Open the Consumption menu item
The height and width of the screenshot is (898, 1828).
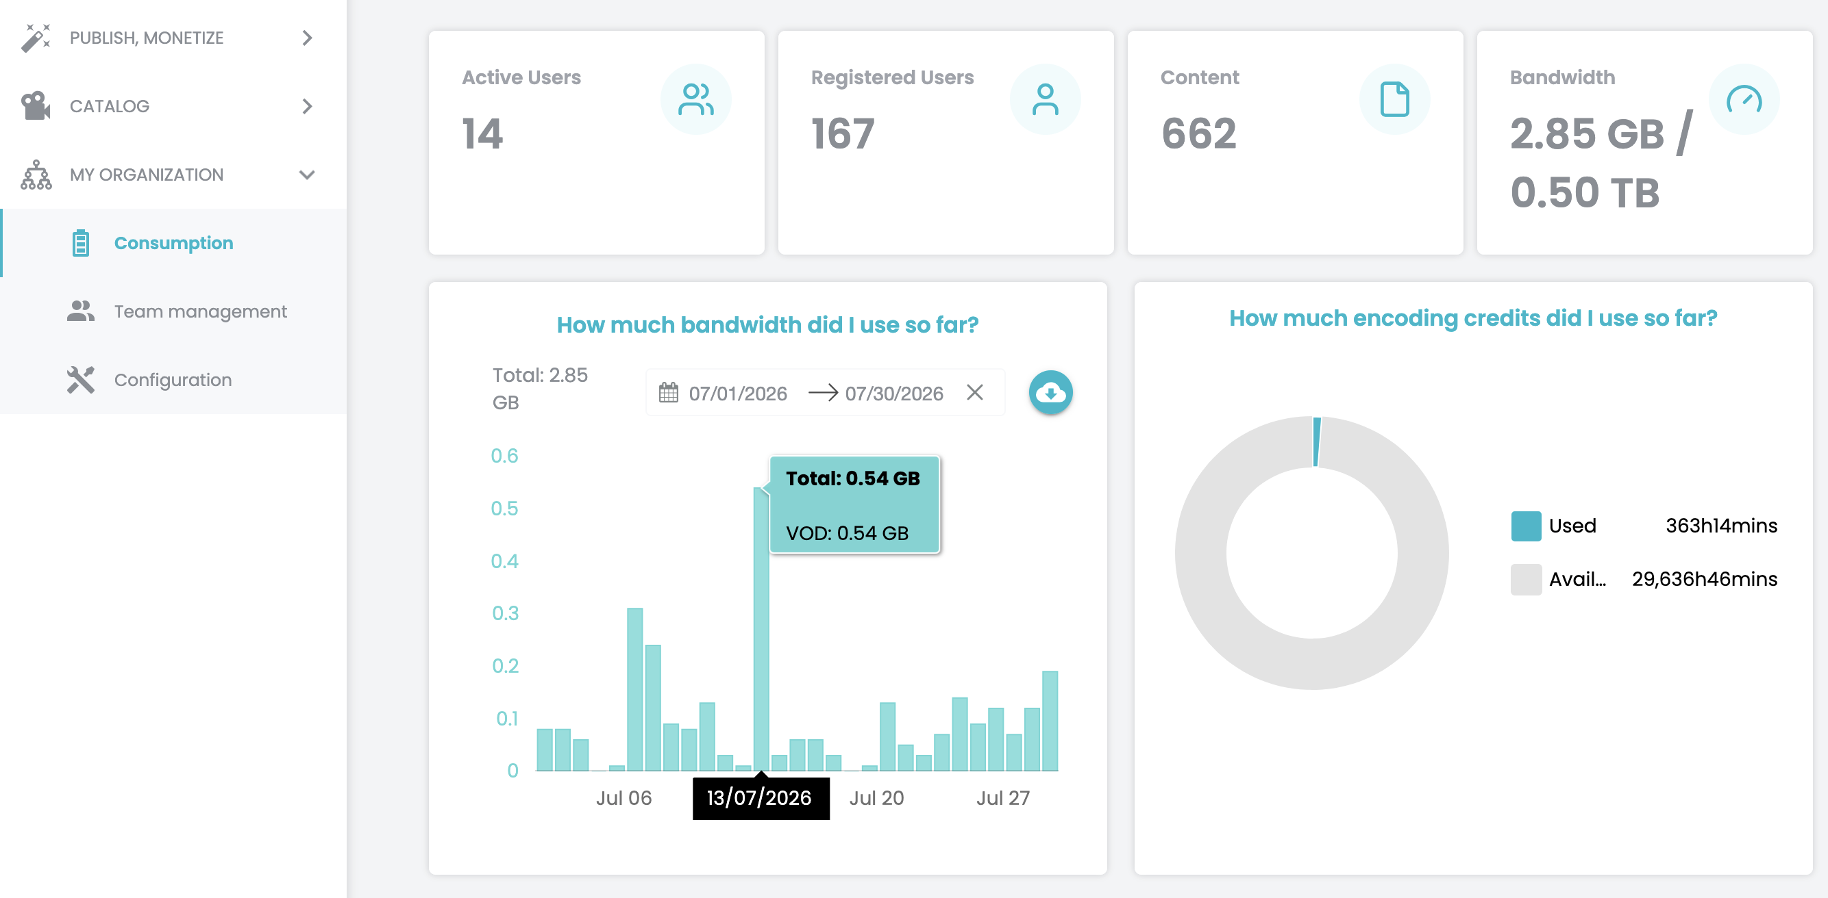click(173, 243)
